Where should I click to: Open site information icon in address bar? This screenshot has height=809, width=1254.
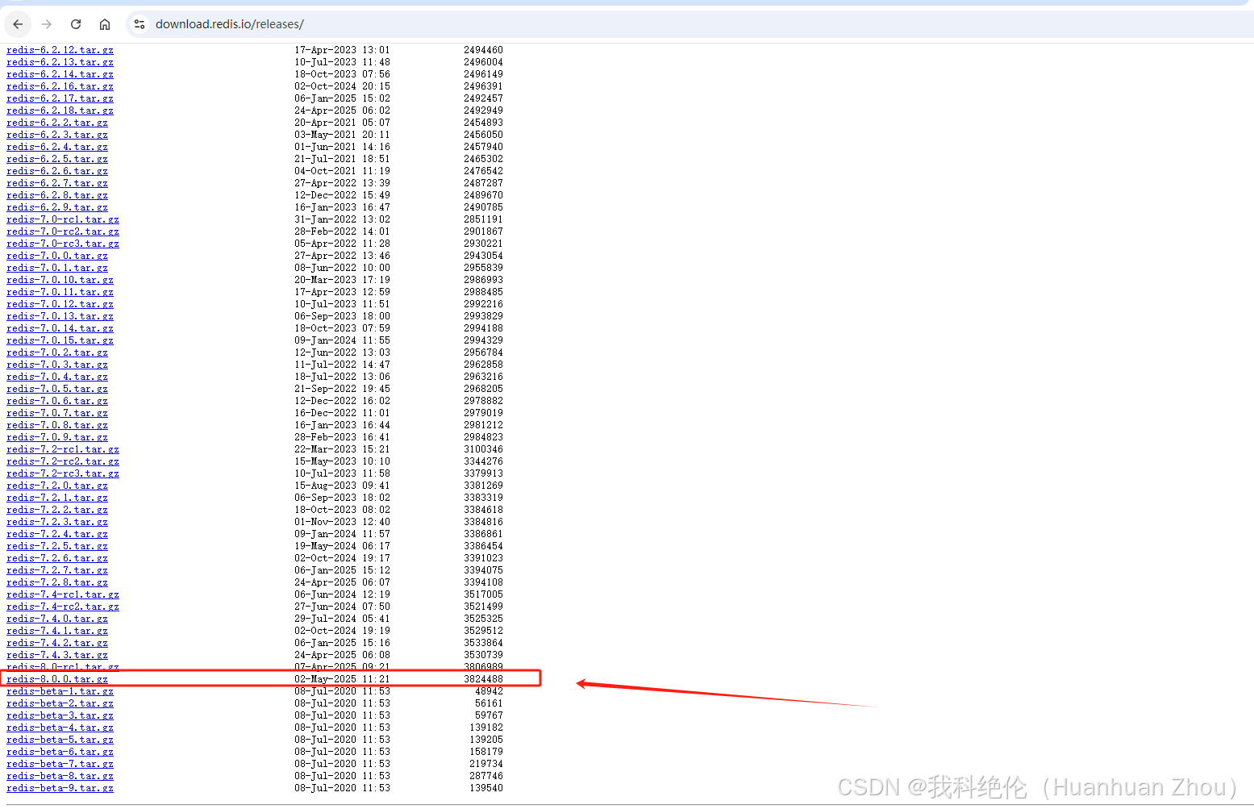[140, 24]
